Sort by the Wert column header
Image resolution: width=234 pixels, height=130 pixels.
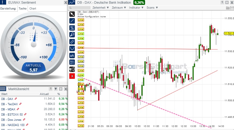tap(4, 94)
